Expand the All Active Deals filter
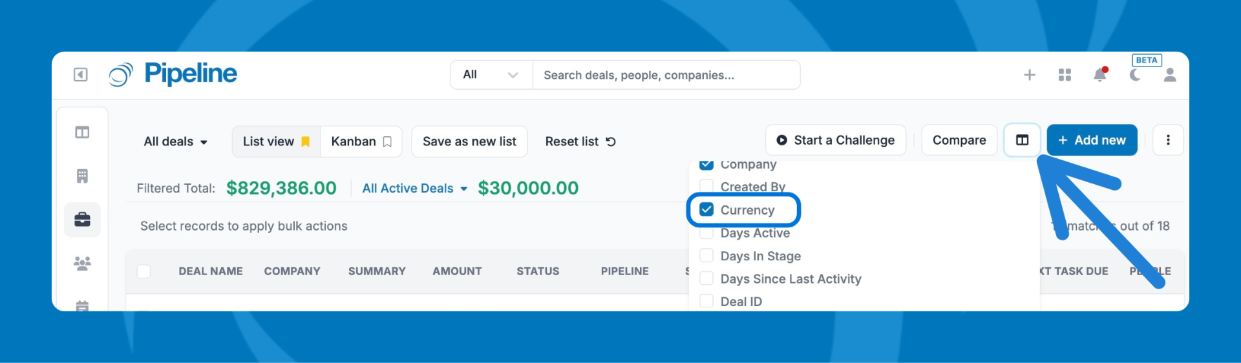This screenshot has width=1241, height=363. 414,189
